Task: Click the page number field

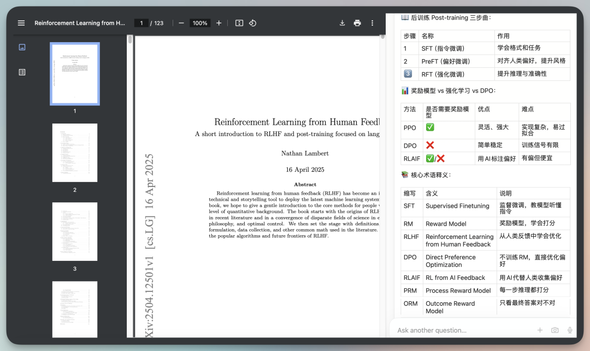Action: click(141, 23)
